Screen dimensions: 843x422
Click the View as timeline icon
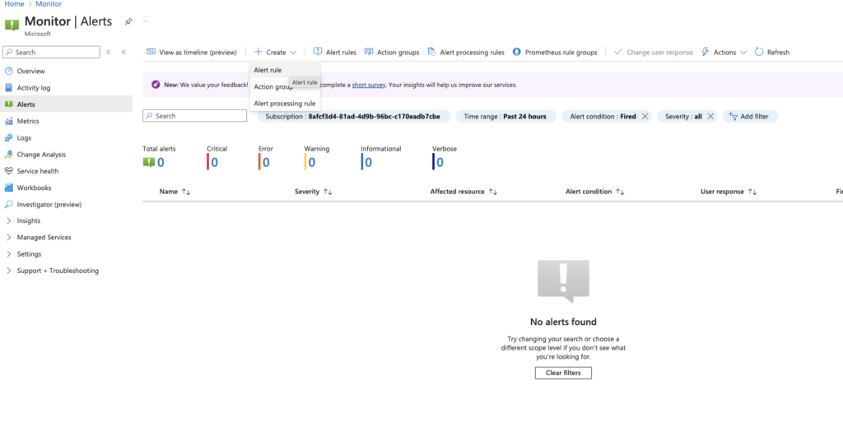click(x=151, y=52)
